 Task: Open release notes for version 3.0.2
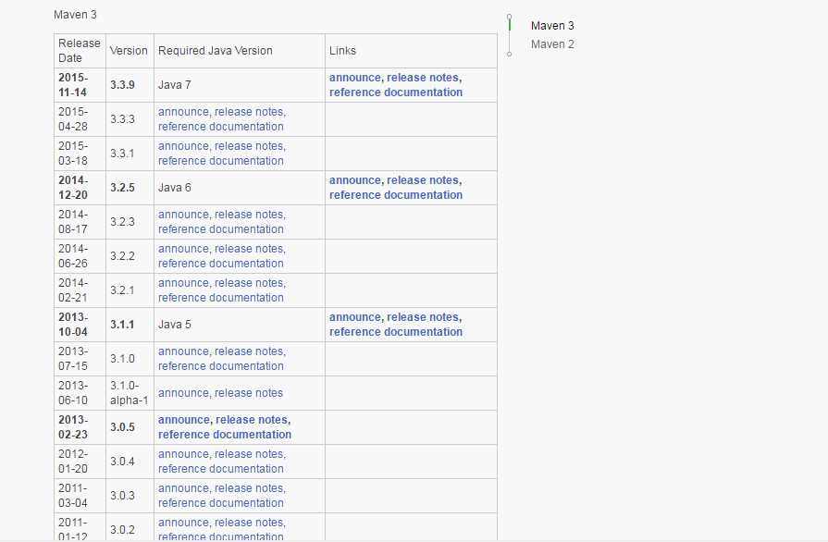coord(248,523)
